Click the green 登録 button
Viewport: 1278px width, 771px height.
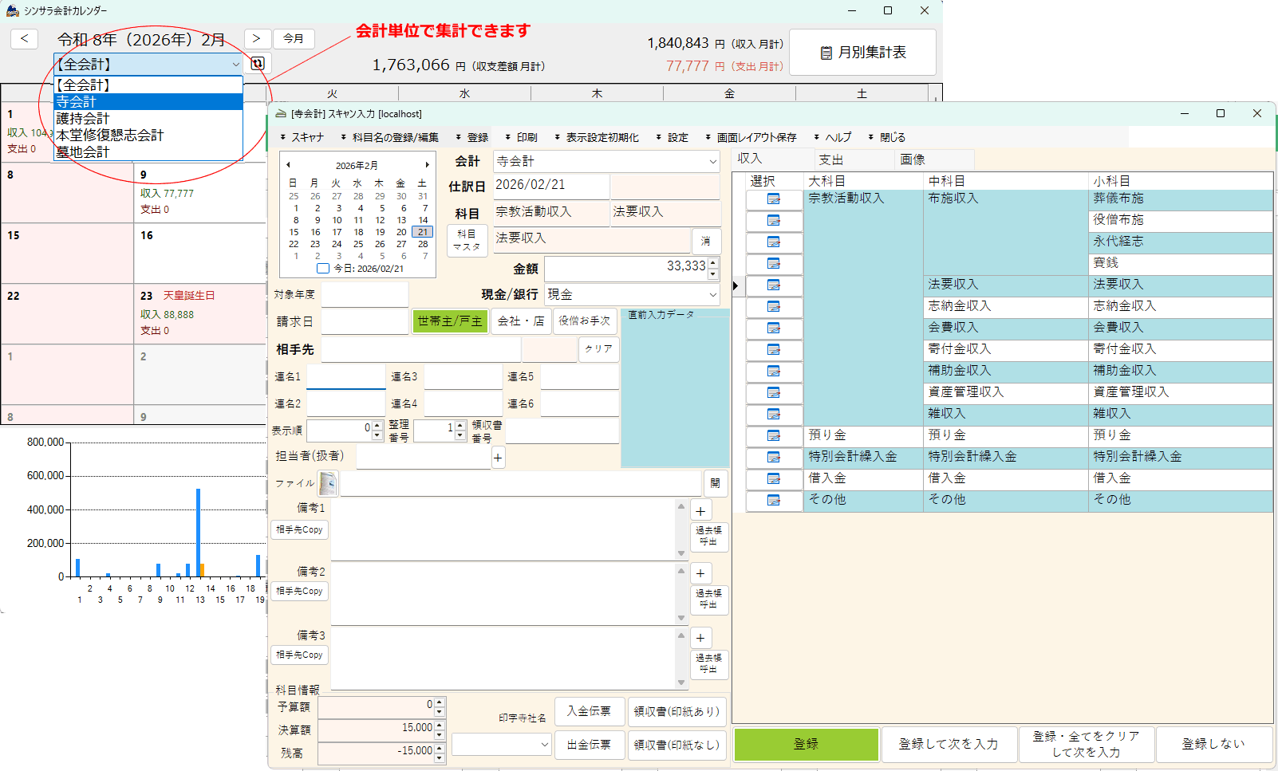click(806, 744)
